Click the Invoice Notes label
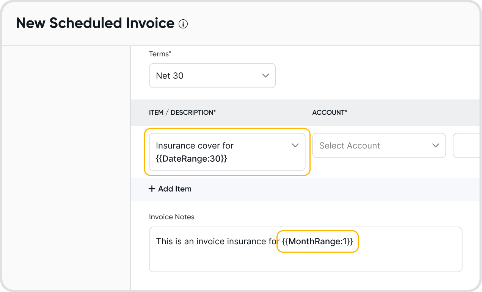The height and width of the screenshot is (292, 482). click(x=171, y=217)
